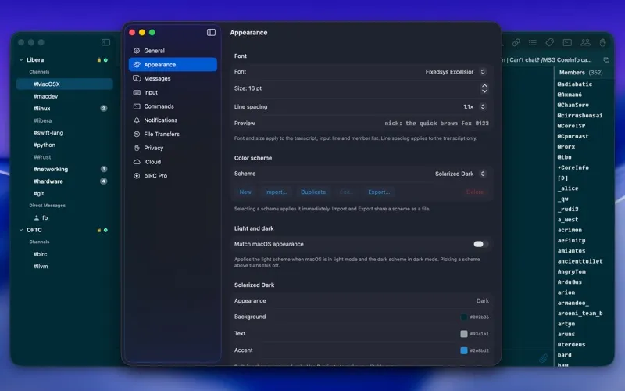Open the Notifications settings section
The height and width of the screenshot is (391, 625).
(173, 120)
